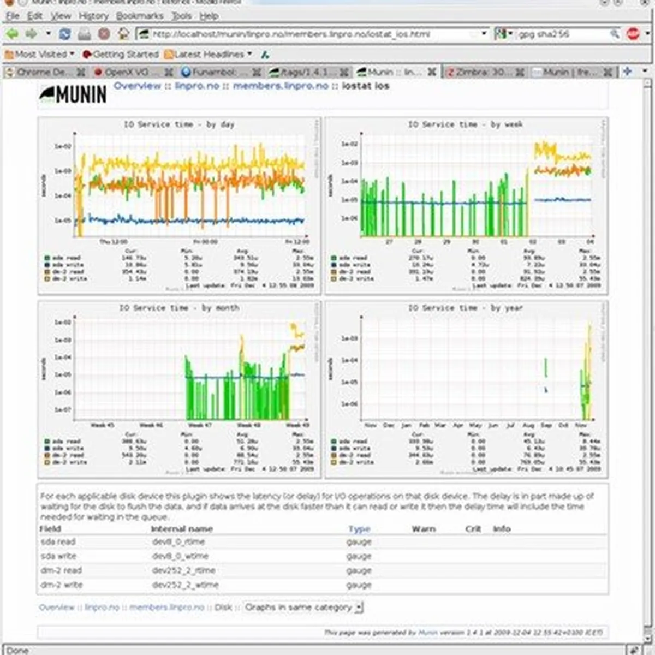Open the File menu
Viewport: 655px width, 655px height.
[x=12, y=16]
